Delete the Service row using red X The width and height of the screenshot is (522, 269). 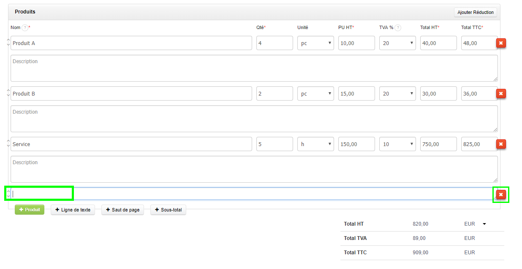point(501,144)
